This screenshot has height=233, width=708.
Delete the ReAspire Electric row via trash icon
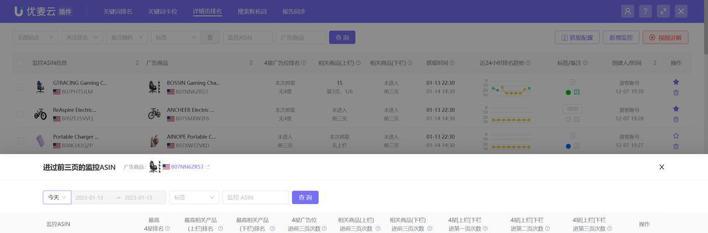pos(676,119)
